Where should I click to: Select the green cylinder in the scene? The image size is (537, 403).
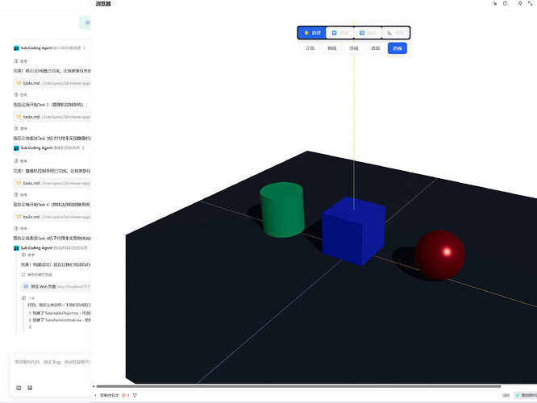pos(282,210)
